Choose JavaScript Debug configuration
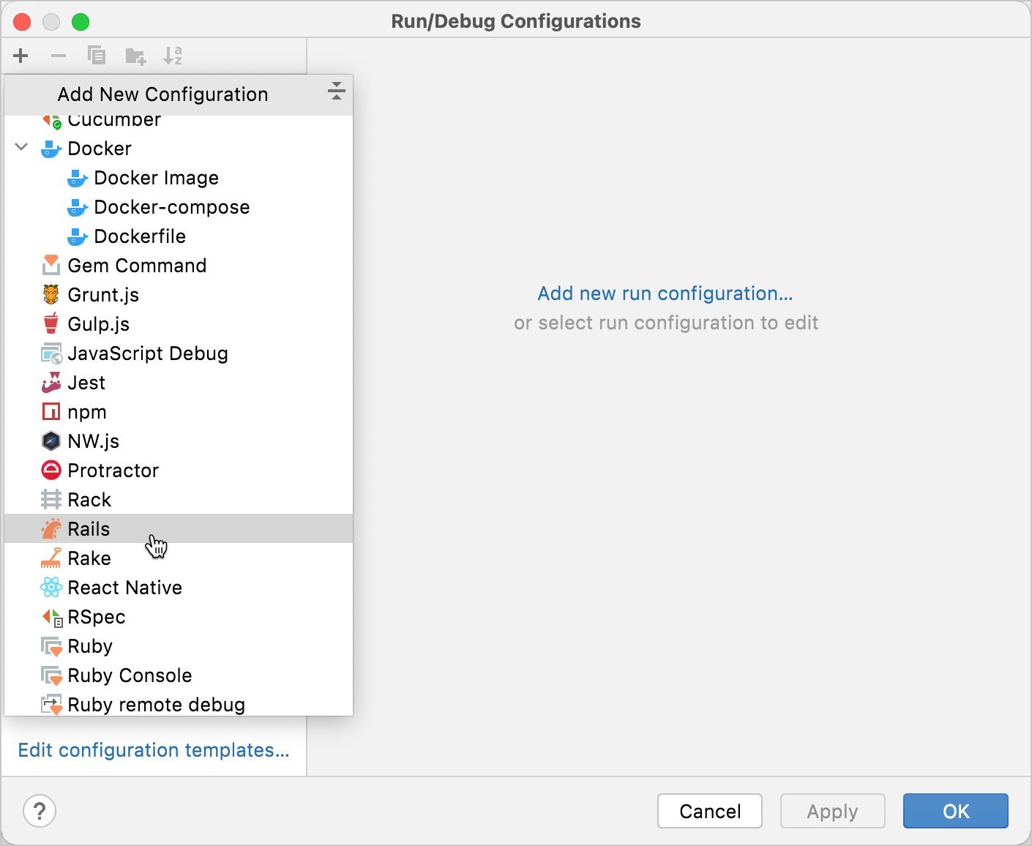This screenshot has width=1032, height=846. [148, 353]
